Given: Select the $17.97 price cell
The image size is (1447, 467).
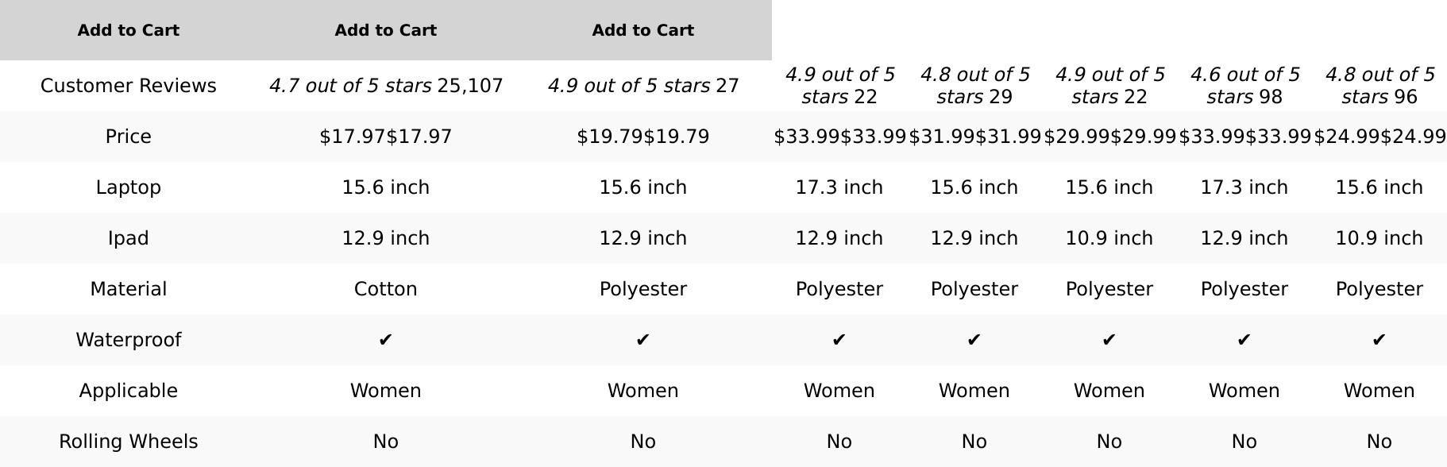Looking at the screenshot, I should pyautogui.click(x=386, y=137).
